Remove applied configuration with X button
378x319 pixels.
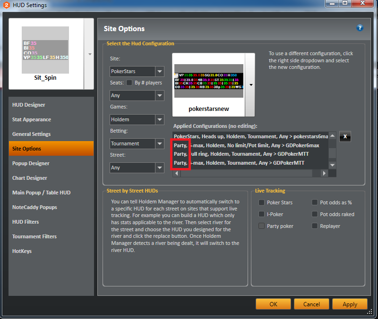click(345, 136)
